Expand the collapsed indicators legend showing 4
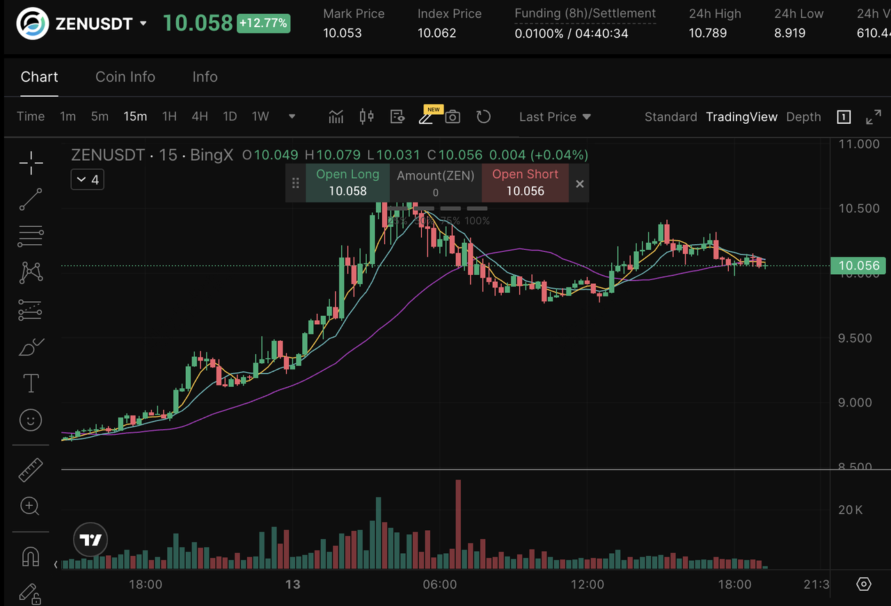The height and width of the screenshot is (606, 891). (87, 180)
